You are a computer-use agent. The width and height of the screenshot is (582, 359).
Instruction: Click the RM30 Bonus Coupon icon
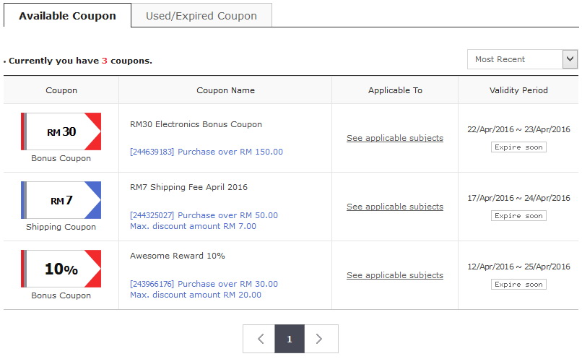[61, 131]
